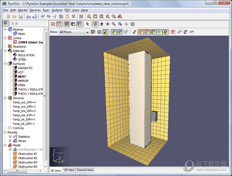232x176 pixels.
Task: Switch to solid rendering with outlines
Action: point(59,24)
